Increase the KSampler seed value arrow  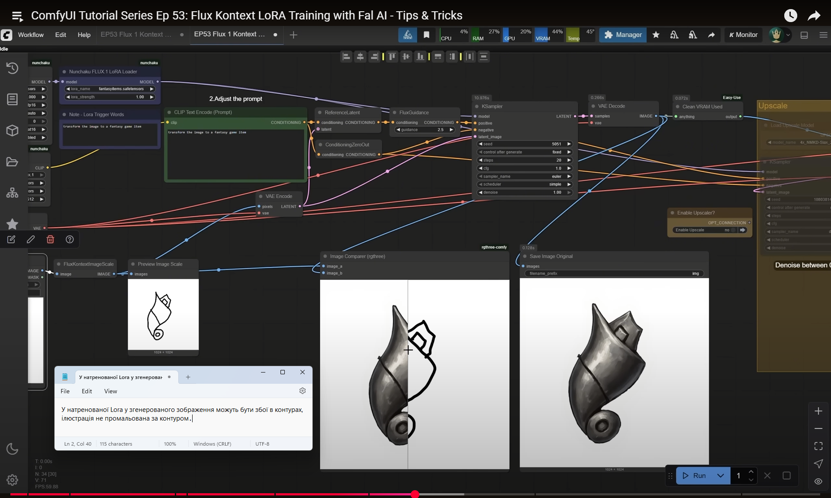pos(569,144)
